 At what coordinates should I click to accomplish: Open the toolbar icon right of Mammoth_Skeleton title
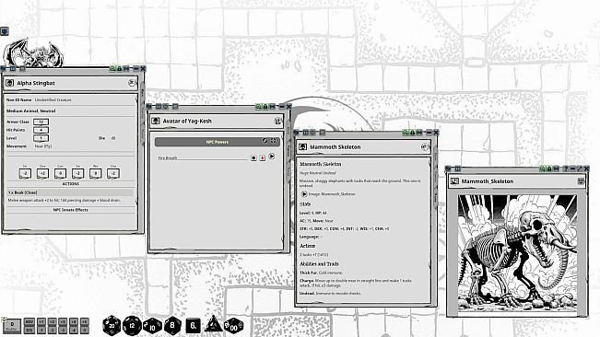[x=581, y=181]
